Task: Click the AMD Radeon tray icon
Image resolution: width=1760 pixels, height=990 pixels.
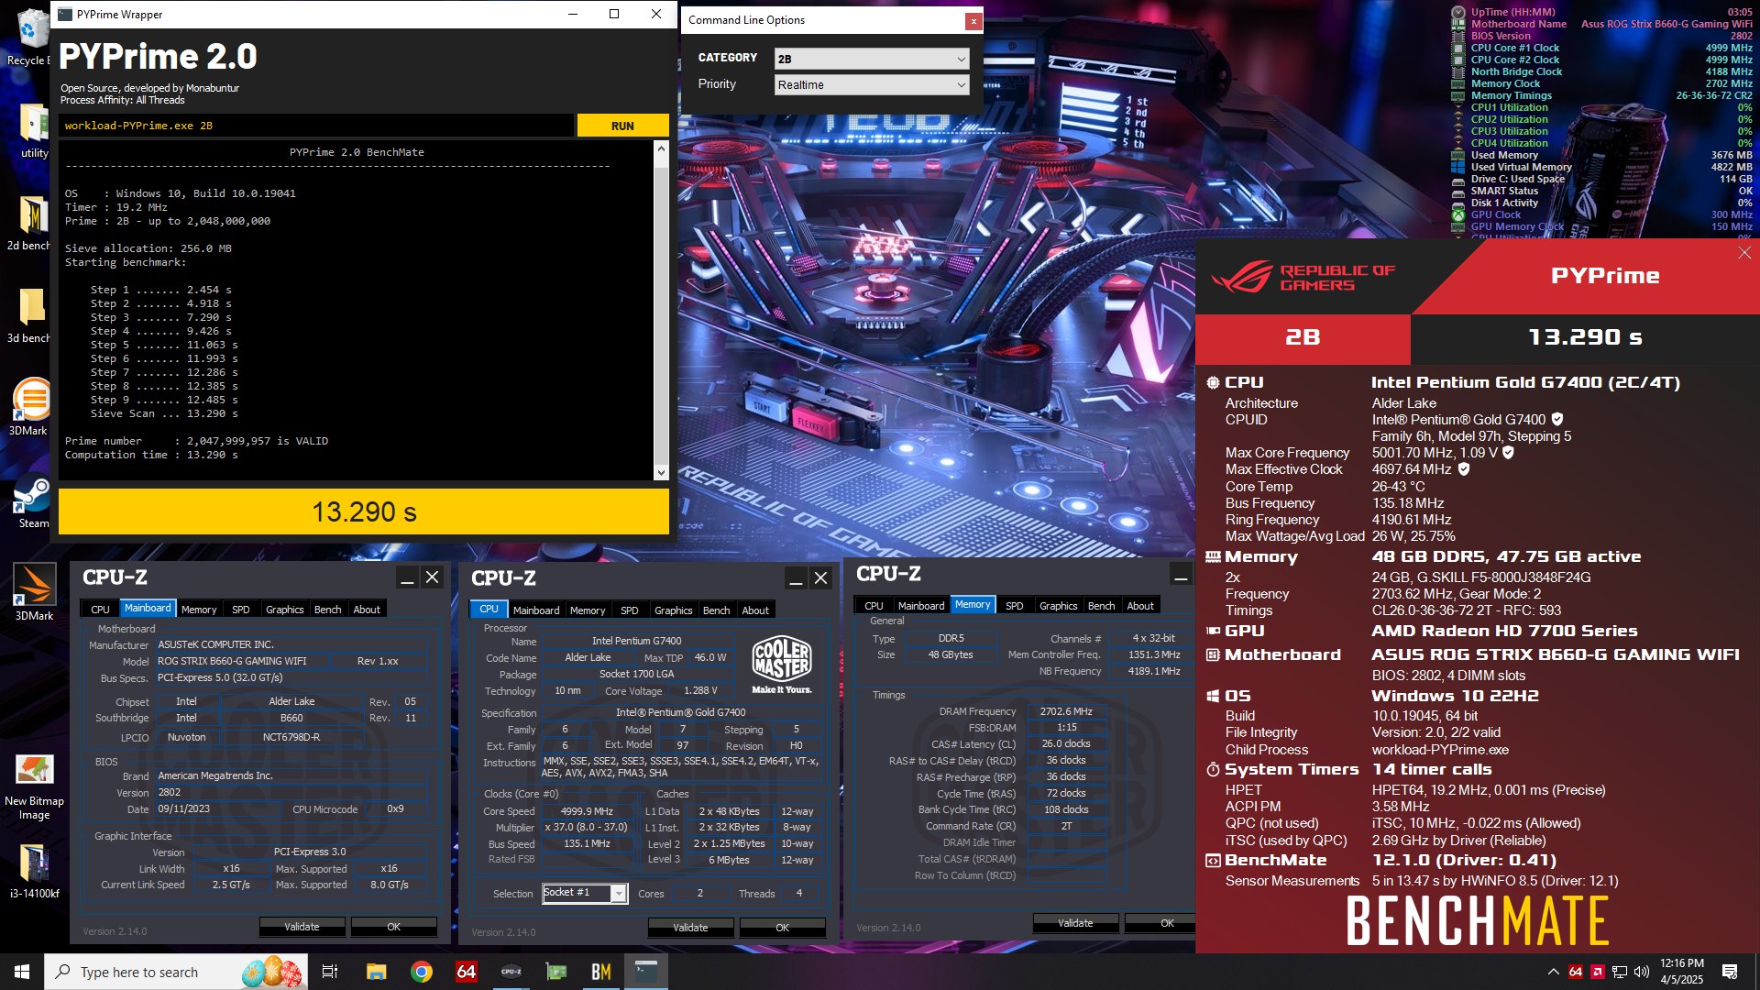Action: pos(1598,972)
